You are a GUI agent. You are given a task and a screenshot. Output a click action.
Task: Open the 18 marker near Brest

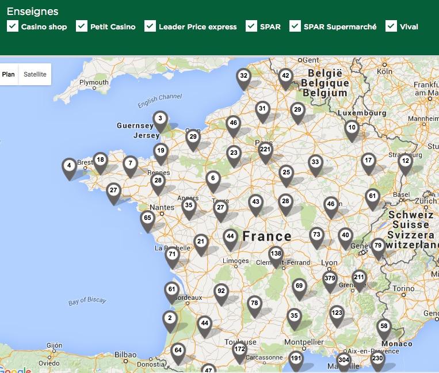[100, 163]
